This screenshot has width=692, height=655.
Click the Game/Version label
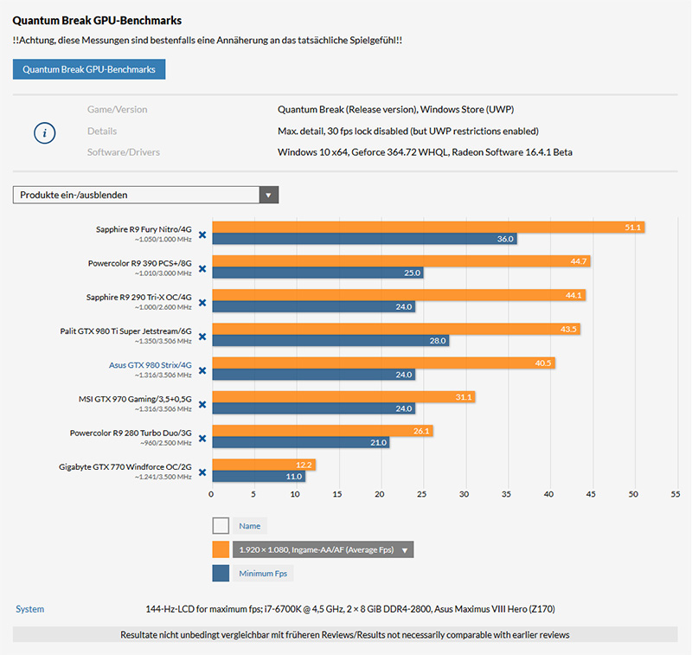tap(118, 110)
